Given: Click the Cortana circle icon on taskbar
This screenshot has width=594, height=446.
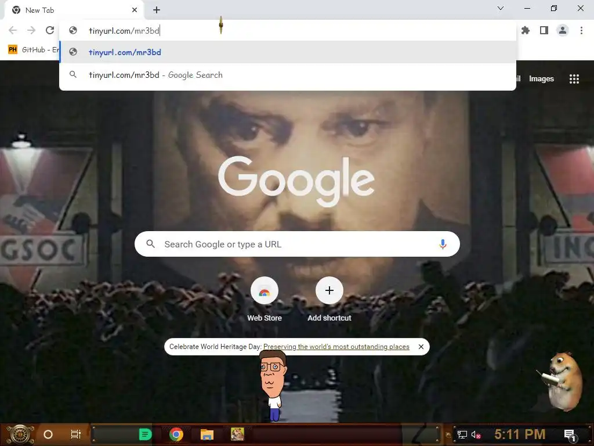Looking at the screenshot, I should 48,434.
